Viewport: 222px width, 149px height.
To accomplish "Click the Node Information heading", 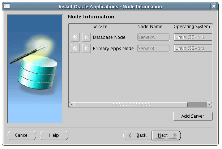I will coord(91,17).
